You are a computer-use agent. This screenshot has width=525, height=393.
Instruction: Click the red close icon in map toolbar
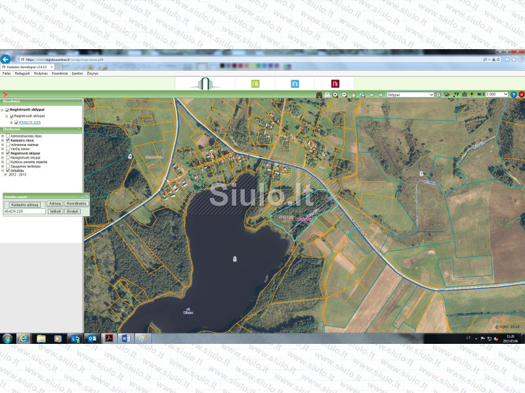click(x=521, y=94)
